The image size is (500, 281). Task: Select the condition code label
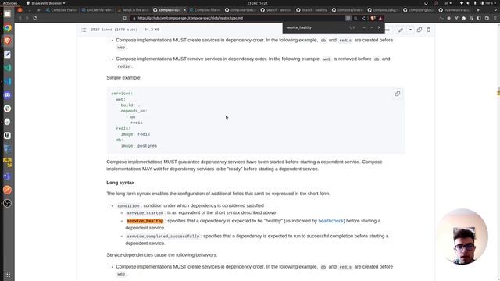point(128,206)
